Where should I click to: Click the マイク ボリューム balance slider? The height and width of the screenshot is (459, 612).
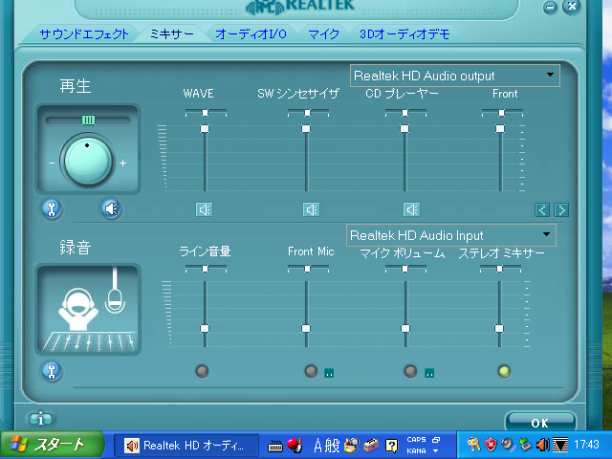click(x=405, y=269)
